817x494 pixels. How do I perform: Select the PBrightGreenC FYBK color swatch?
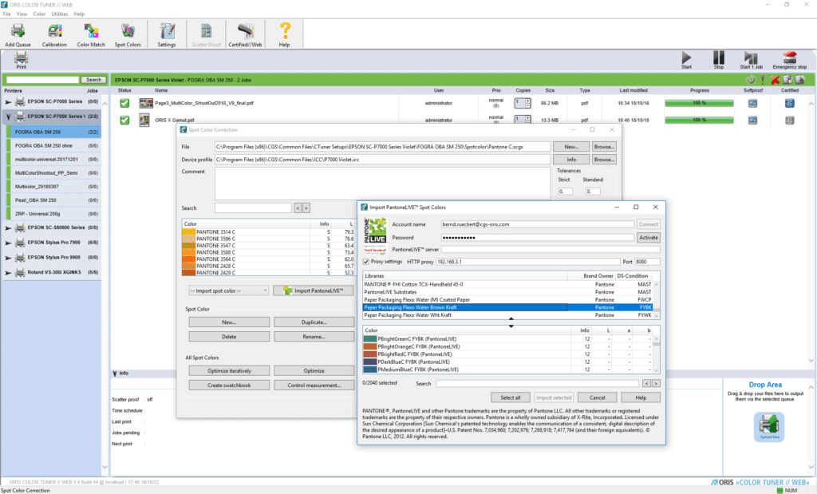(370, 338)
